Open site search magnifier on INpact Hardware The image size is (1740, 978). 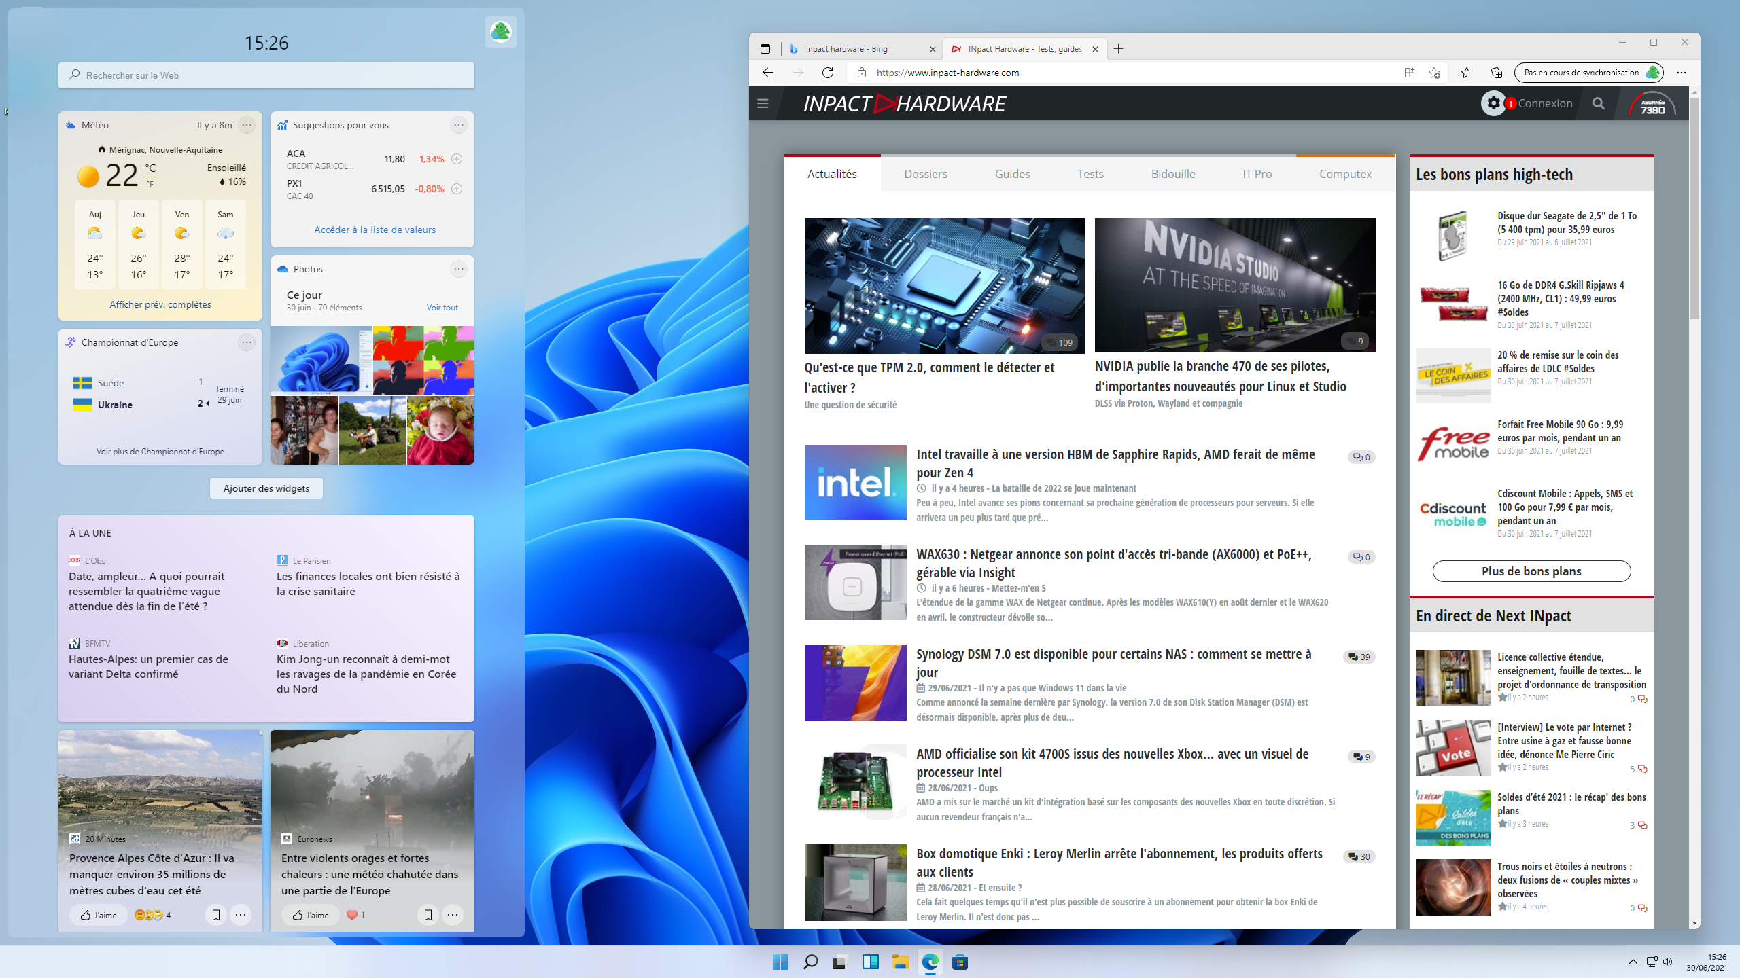click(1599, 103)
